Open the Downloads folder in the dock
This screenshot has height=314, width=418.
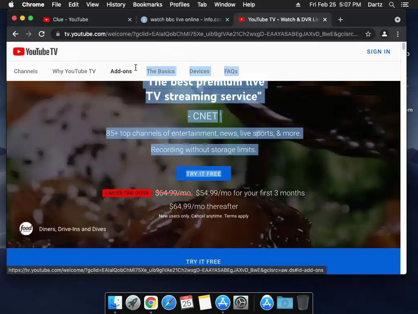click(285, 303)
